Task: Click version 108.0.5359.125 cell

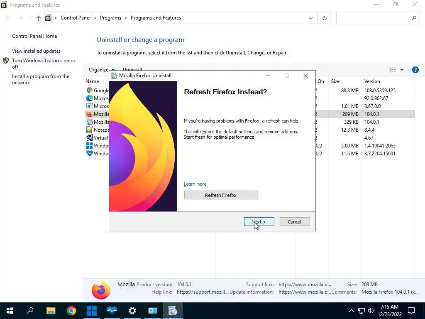Action: [x=380, y=90]
